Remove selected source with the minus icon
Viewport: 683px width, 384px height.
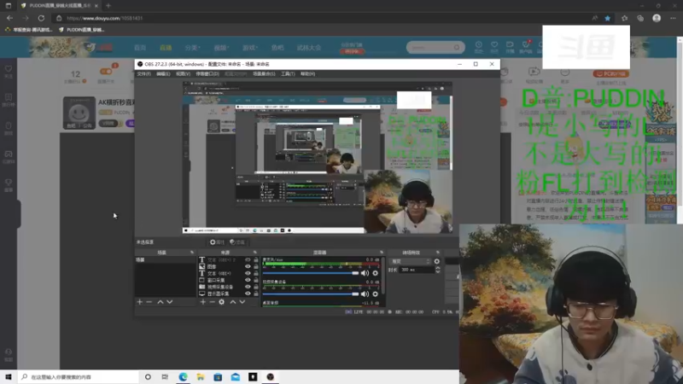[x=212, y=302]
